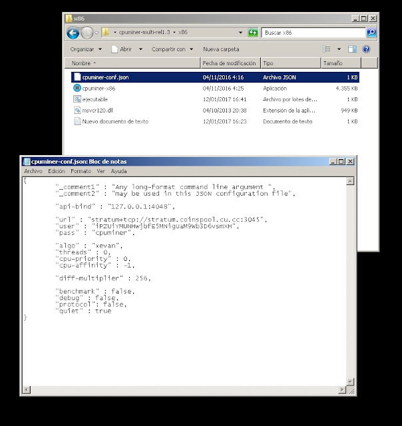This screenshot has width=402, height=426.
Task: Click the stratum url line in Notepad
Action: 161,220
